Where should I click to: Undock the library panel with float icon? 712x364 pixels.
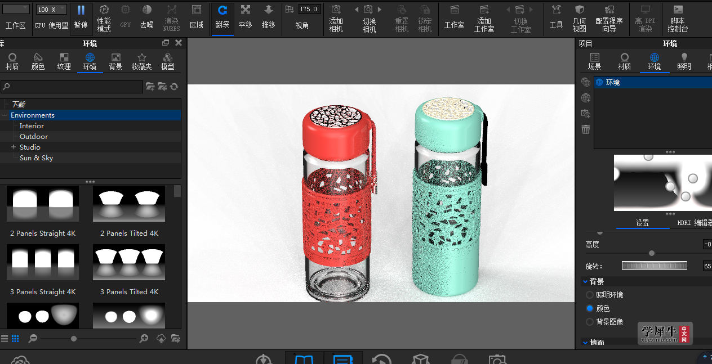tap(166, 43)
